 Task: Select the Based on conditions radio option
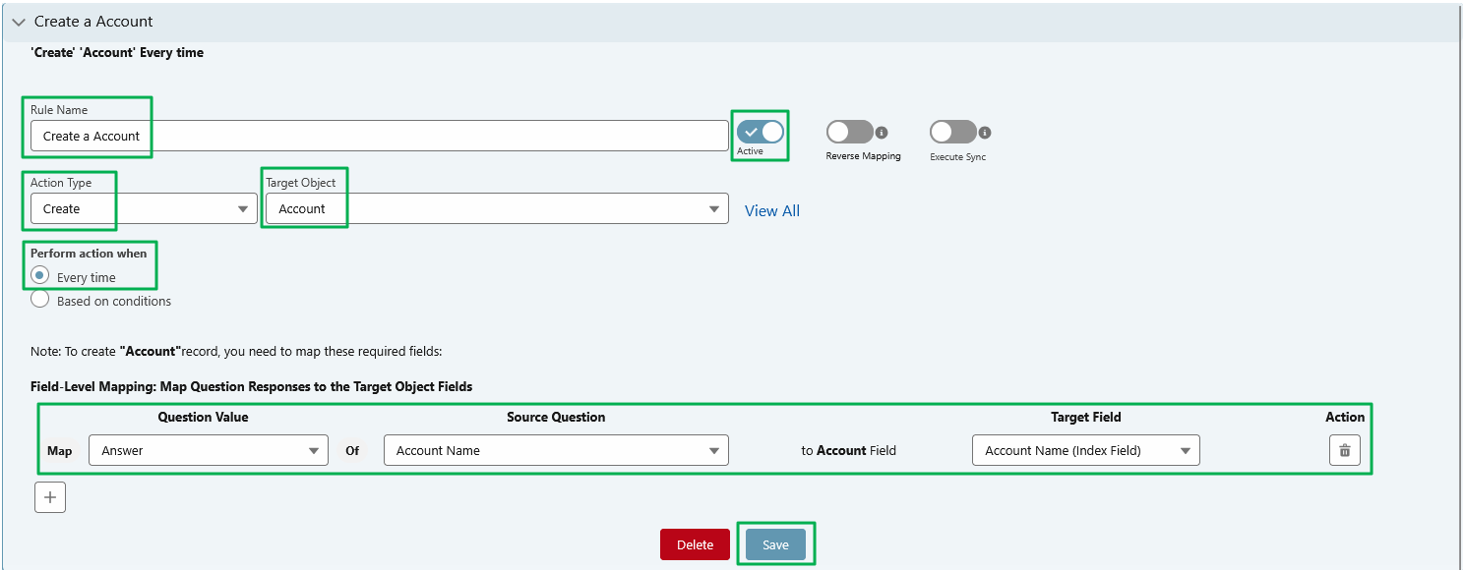click(x=40, y=300)
